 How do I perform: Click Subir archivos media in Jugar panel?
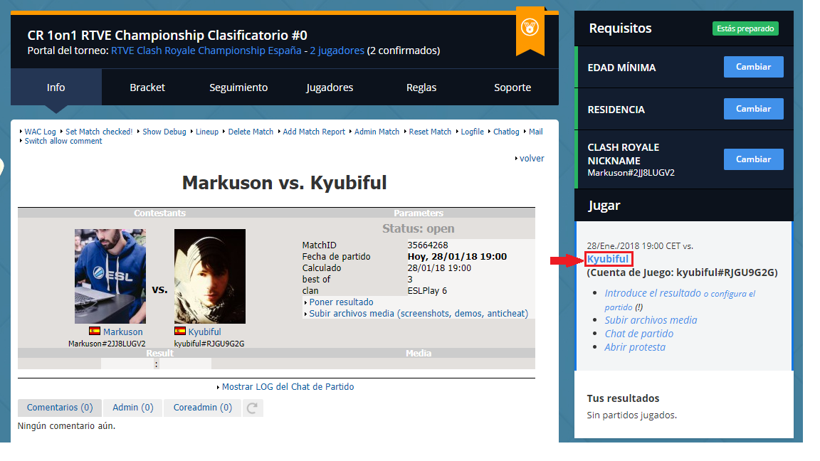(x=651, y=320)
